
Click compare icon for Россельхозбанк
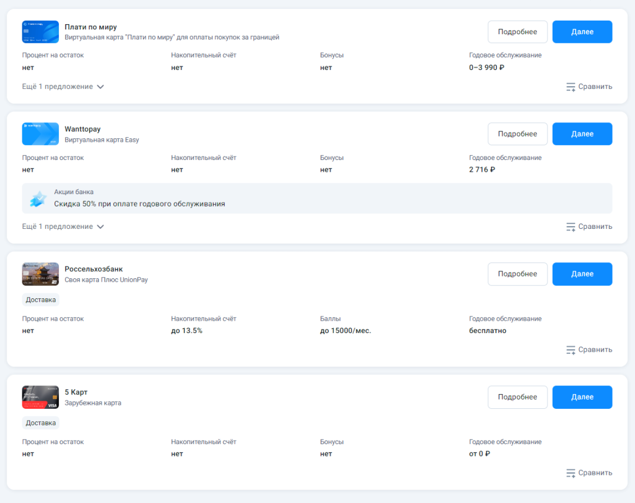click(570, 350)
